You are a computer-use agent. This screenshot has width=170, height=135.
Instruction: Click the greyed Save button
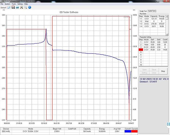click(154, 70)
